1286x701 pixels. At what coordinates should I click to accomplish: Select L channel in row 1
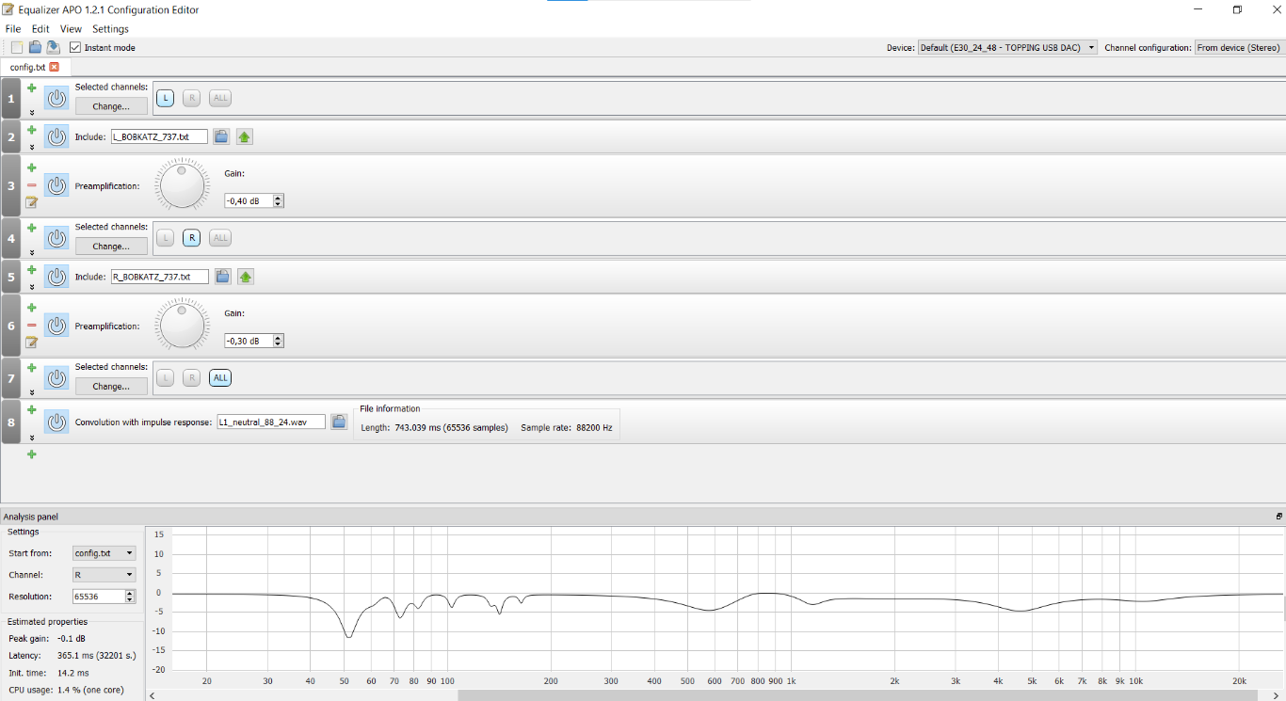pos(165,98)
